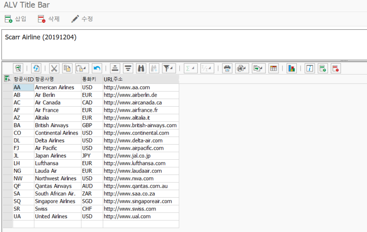Viewport: 367px width, 232px height.
Task: Click the green Insert Row icon in grid toolbar
Action: [323, 68]
